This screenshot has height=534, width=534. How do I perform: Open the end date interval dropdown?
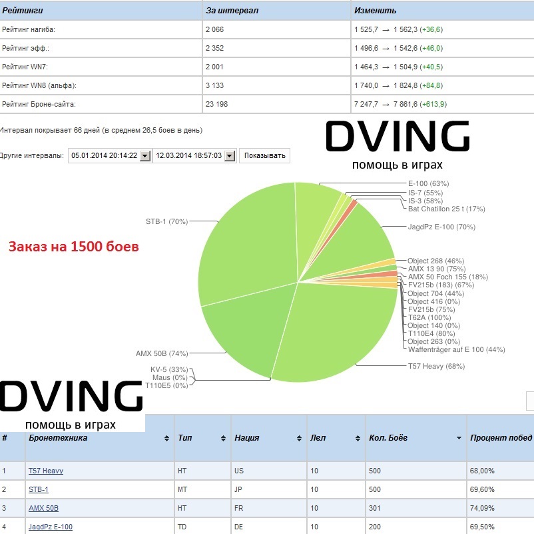click(x=230, y=155)
